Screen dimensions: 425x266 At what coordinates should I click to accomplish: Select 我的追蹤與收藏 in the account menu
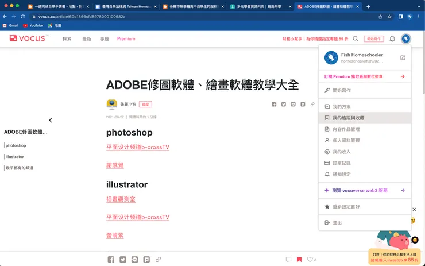click(365, 118)
